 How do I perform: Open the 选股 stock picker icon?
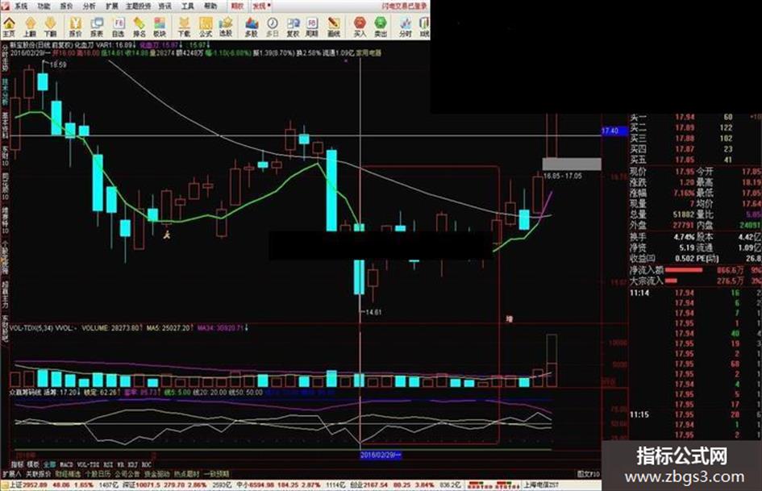tap(226, 27)
